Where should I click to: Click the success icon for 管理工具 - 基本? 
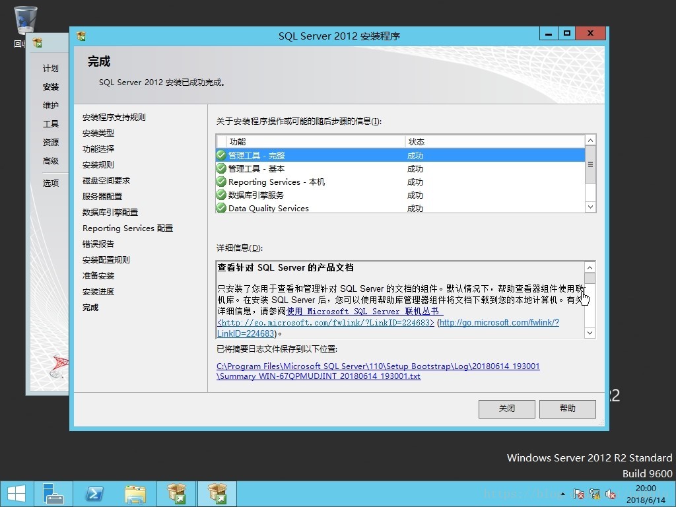221,168
